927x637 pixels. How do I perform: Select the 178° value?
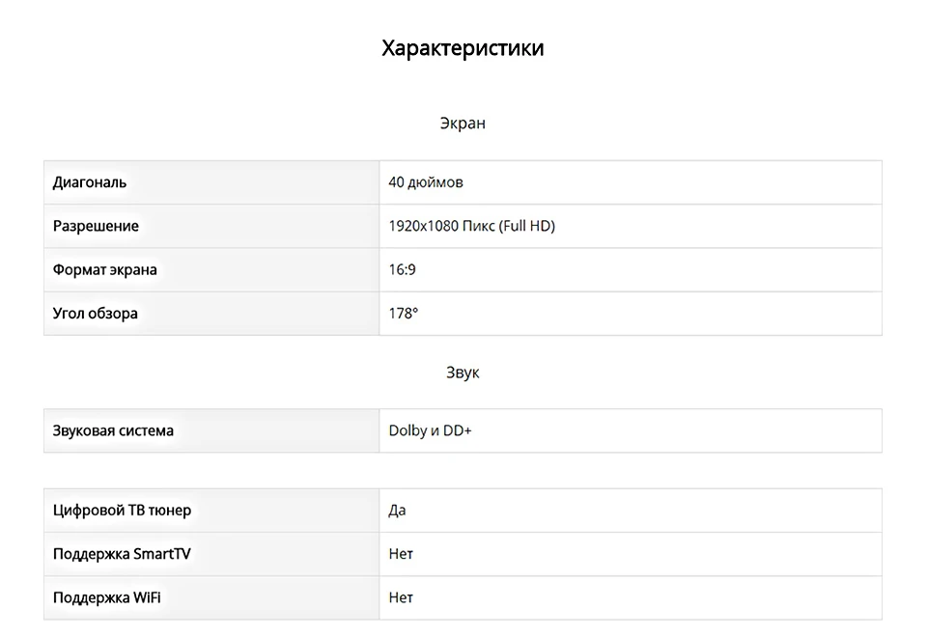pos(404,313)
